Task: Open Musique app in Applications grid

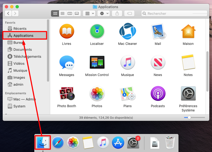Action: pyautogui.click(x=127, y=62)
